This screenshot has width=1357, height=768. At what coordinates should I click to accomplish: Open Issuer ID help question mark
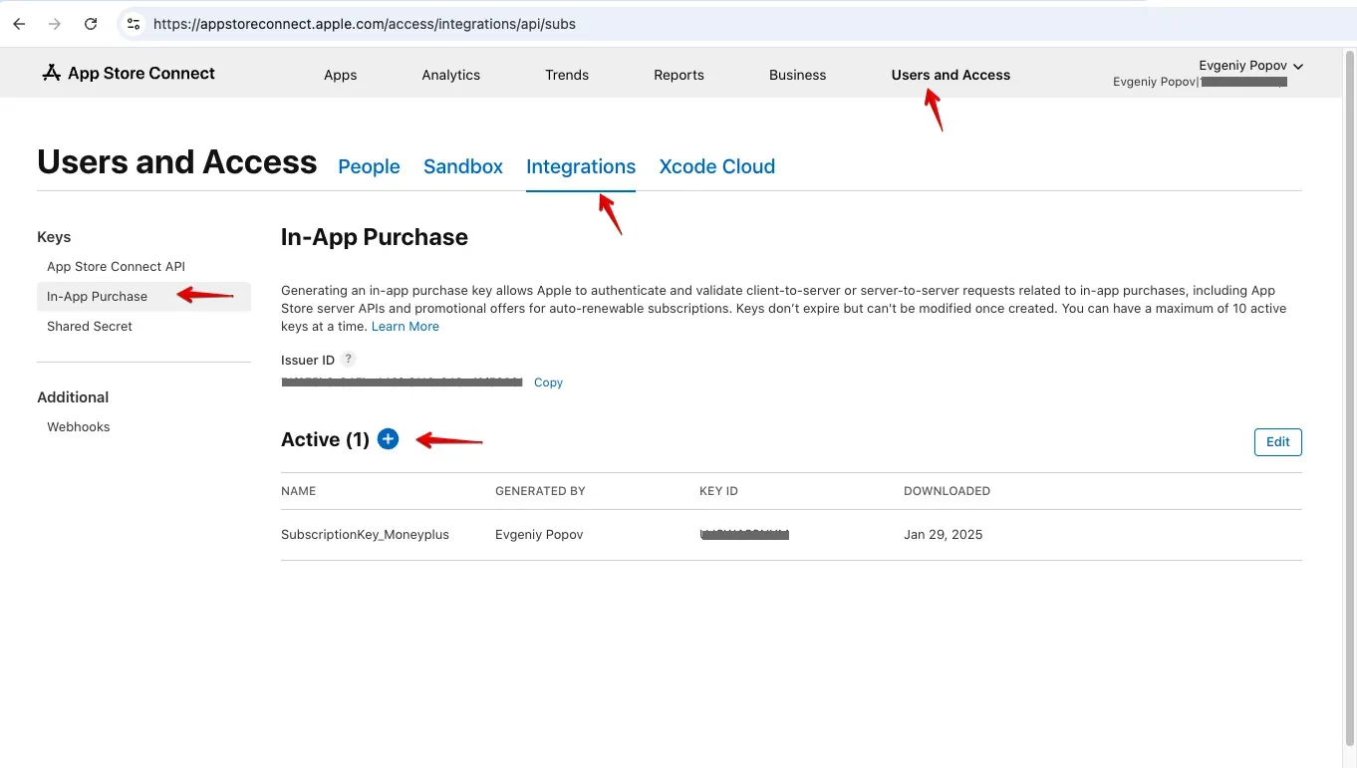coord(348,359)
